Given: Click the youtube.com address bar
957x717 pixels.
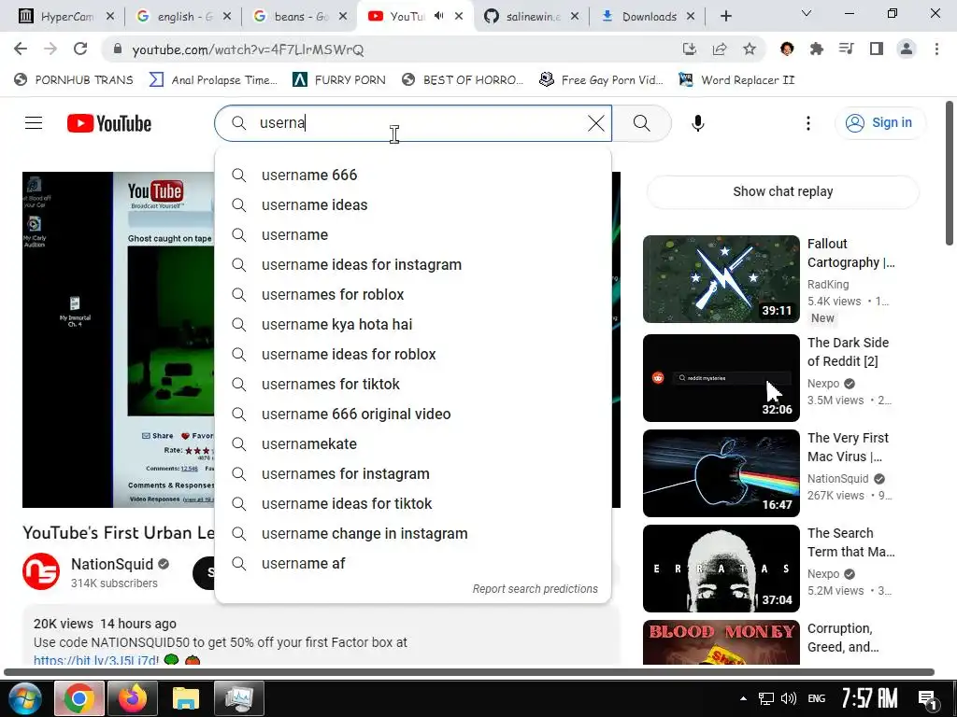Looking at the screenshot, I should pos(391,49).
